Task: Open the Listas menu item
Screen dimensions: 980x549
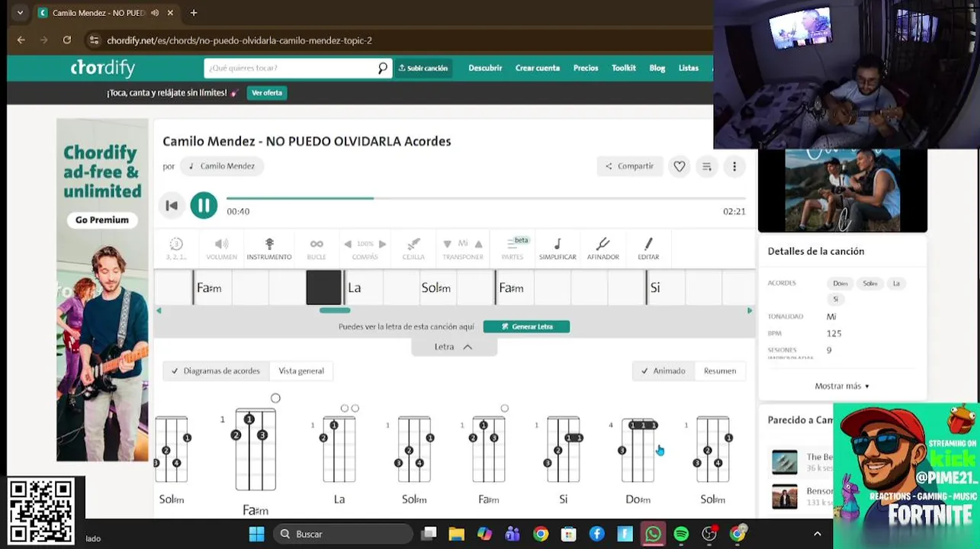Action: coord(689,68)
